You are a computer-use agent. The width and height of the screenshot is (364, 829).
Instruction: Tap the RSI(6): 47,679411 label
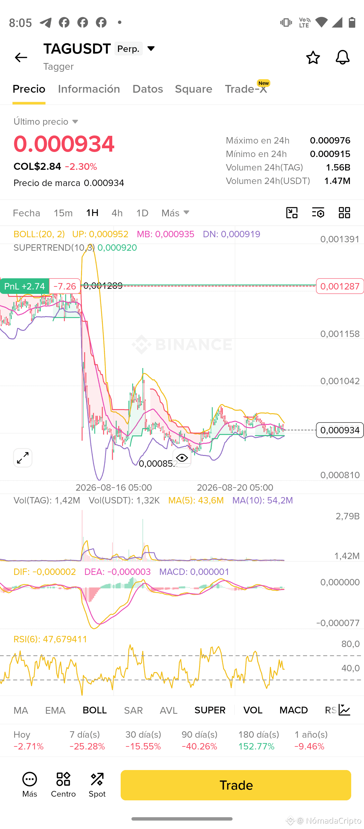[50, 639]
